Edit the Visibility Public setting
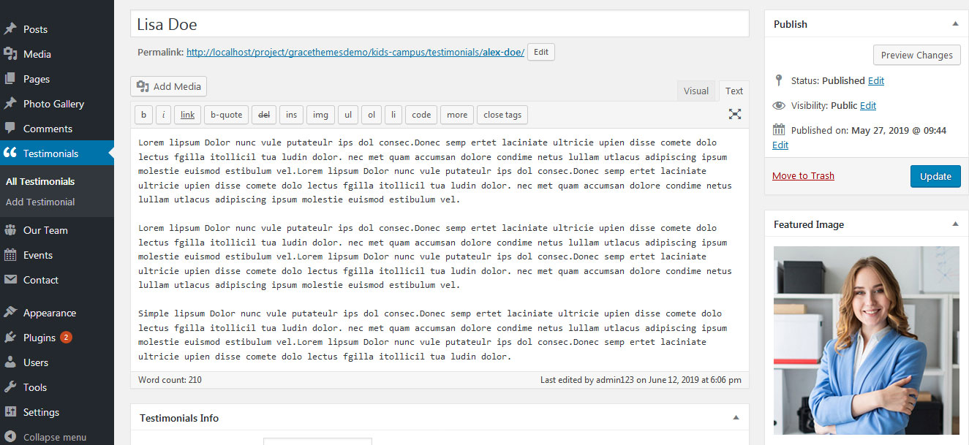This screenshot has height=445, width=969. 868,105
